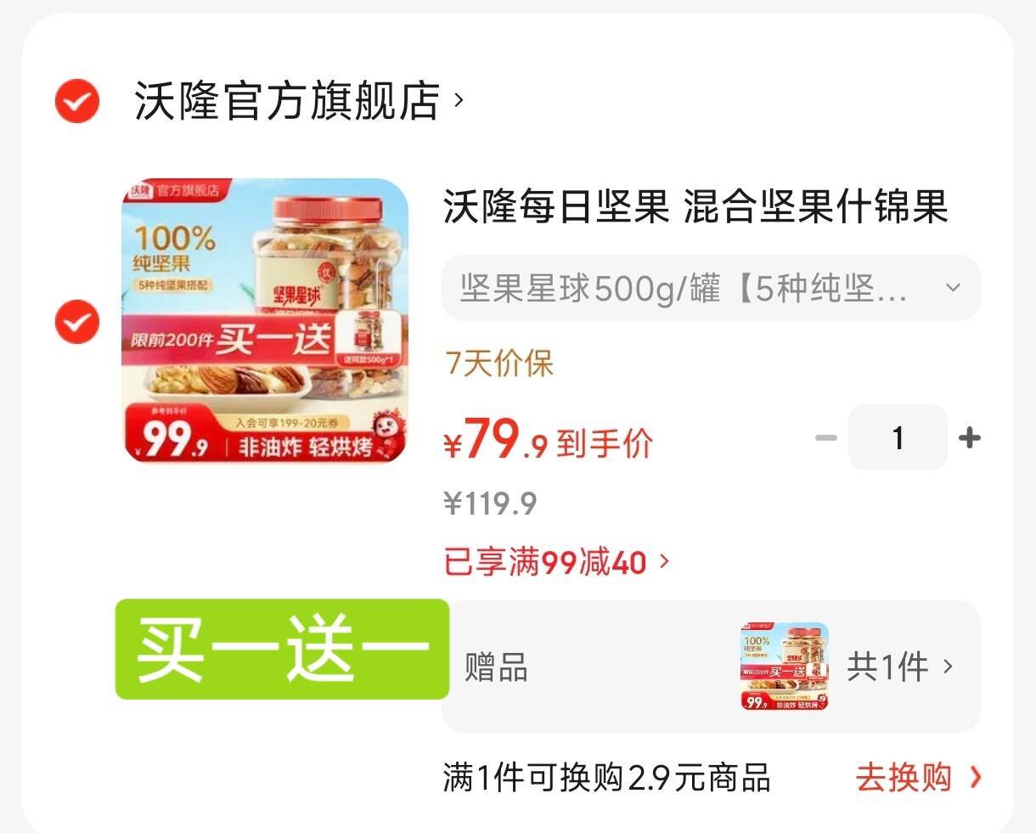The width and height of the screenshot is (1036, 833).
Task: Open product title 沃隆每日坚果 混合坚果什锦果
Action: pyautogui.click(x=695, y=206)
